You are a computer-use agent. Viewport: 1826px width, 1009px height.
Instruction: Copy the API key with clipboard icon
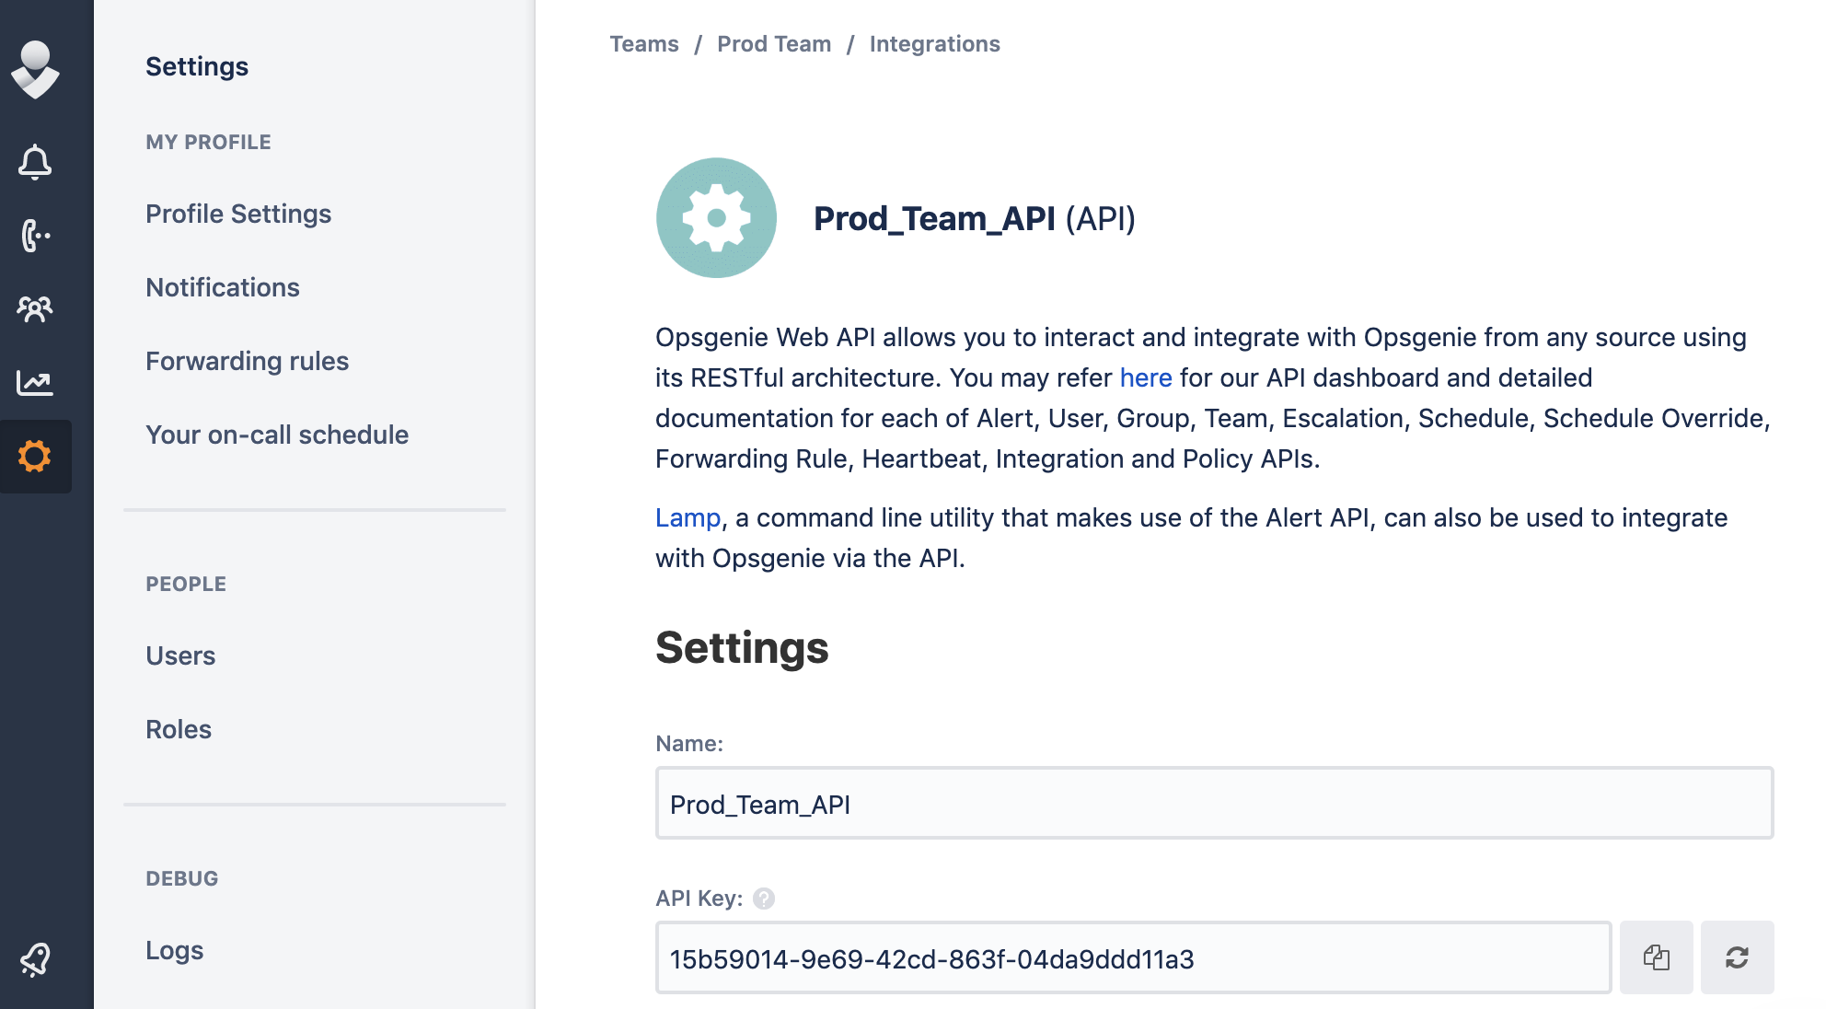click(1657, 957)
